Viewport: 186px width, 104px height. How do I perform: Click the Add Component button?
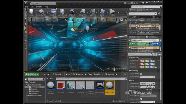point(139,44)
